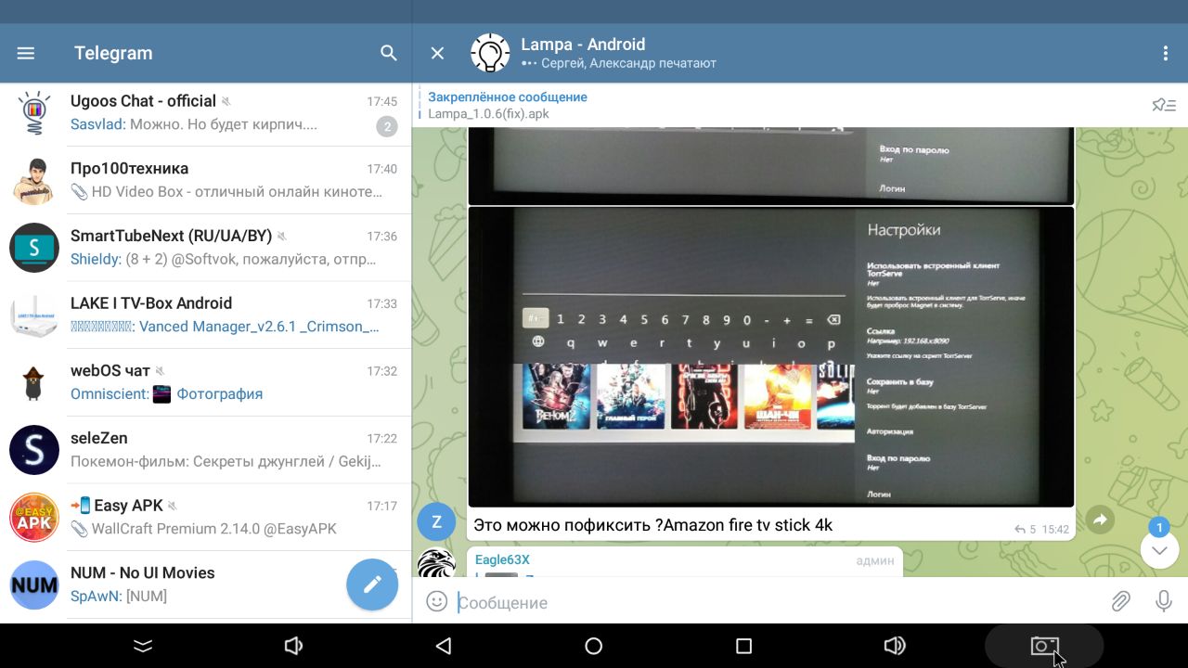
Task: Attach a file with the paperclip
Action: point(1121,601)
